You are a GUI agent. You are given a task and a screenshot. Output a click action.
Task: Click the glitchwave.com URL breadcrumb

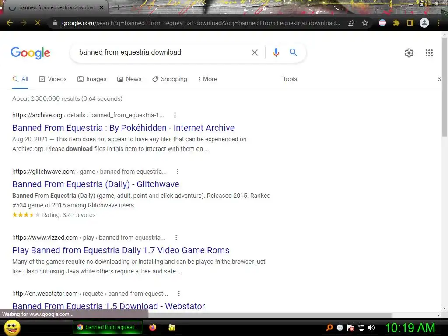click(x=89, y=171)
